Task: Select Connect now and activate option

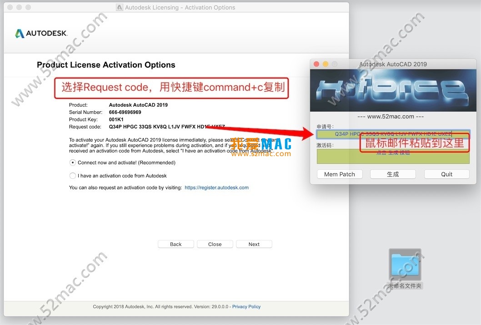Action: [72, 162]
